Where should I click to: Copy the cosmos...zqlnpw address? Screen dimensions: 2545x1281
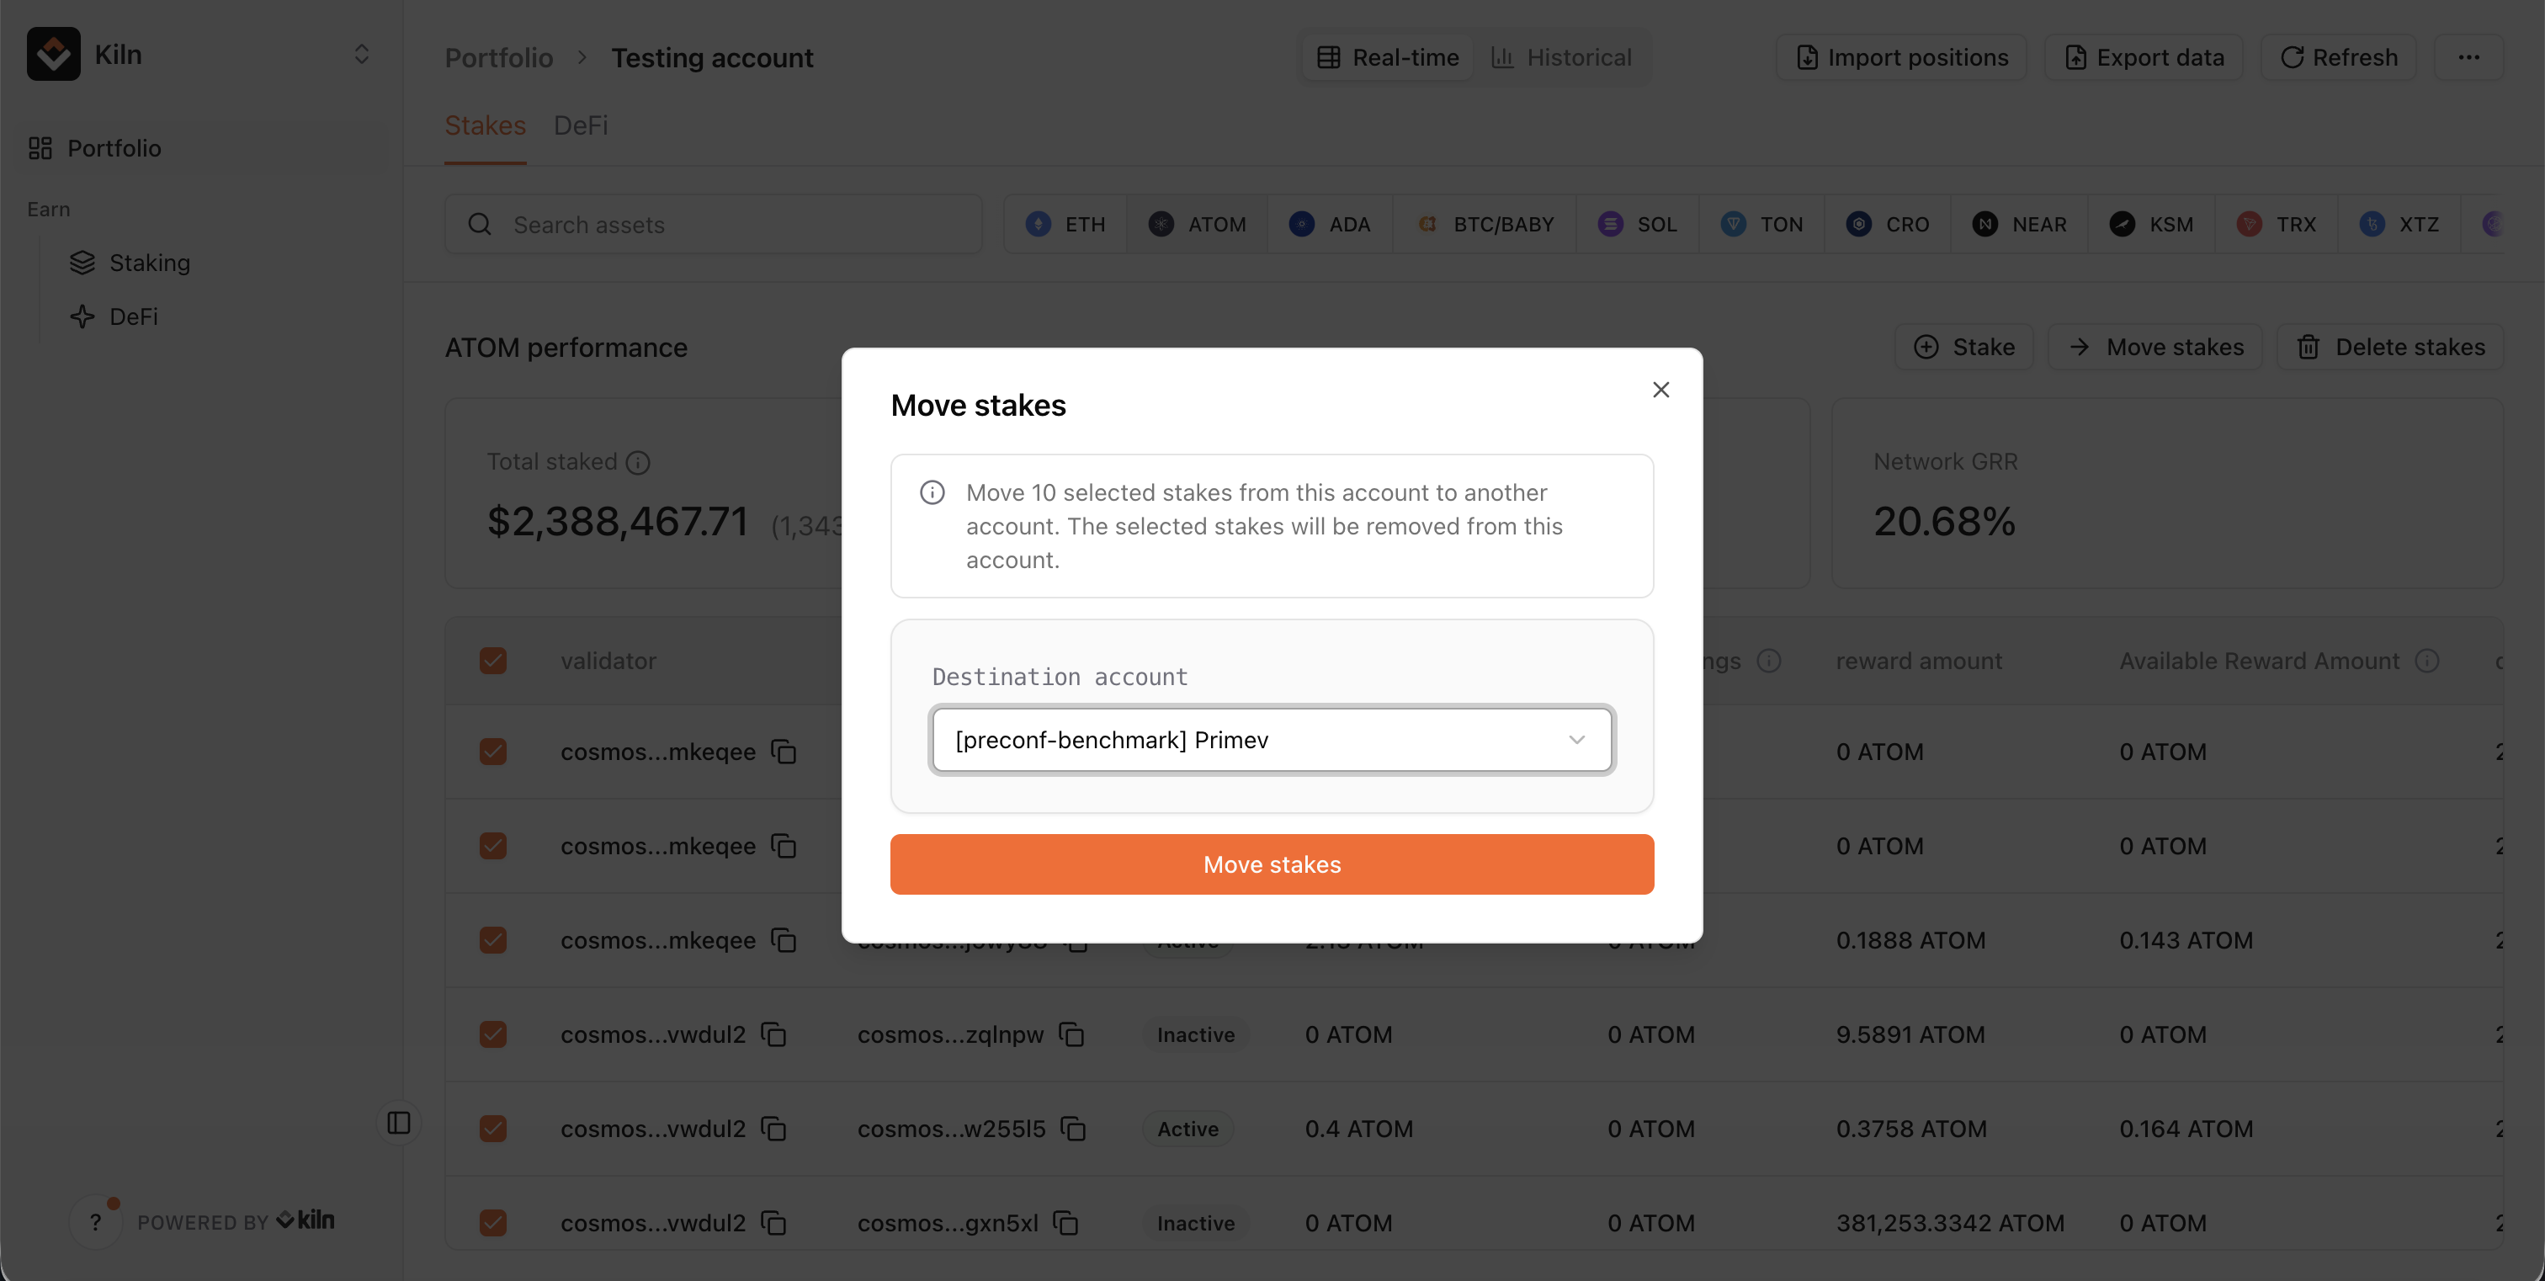click(x=1072, y=1034)
